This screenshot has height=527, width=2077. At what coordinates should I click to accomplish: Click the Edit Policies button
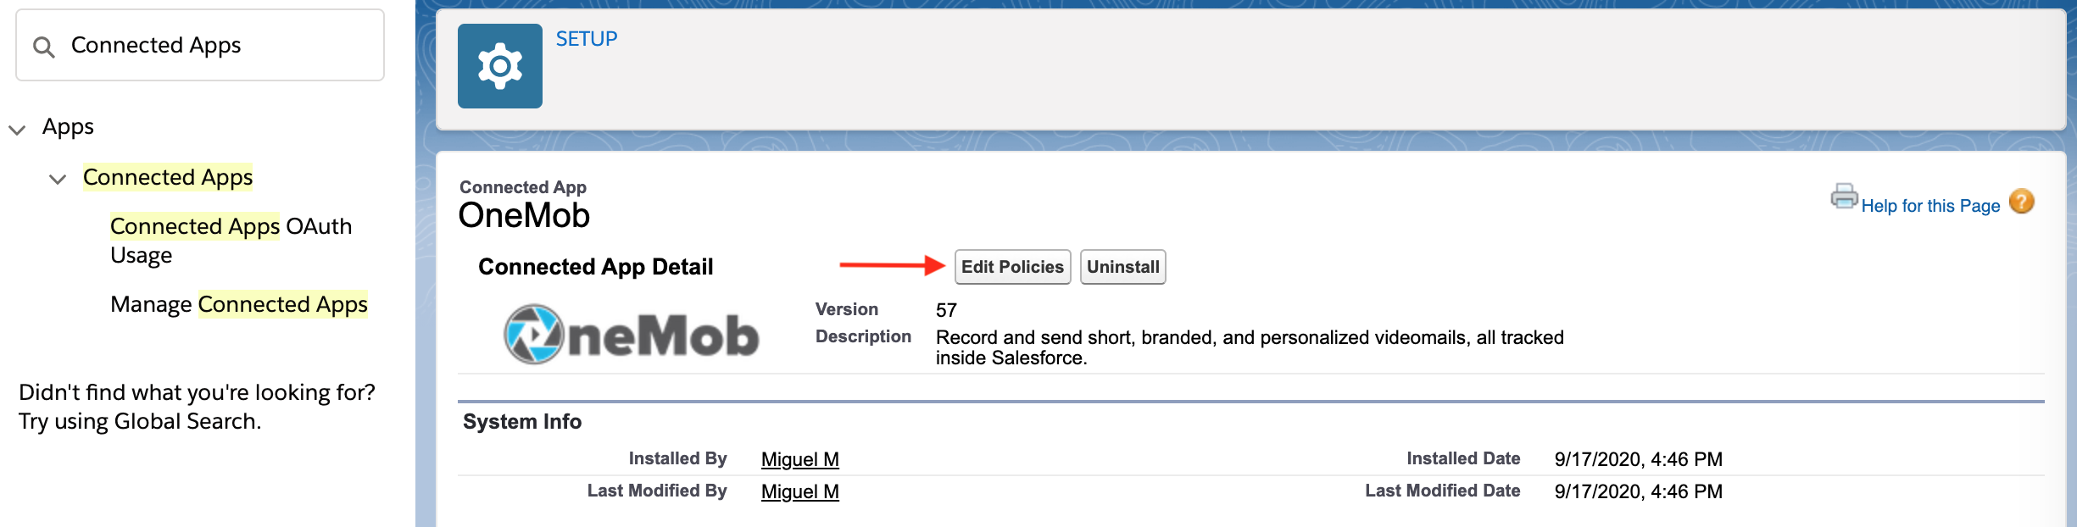(x=1012, y=267)
